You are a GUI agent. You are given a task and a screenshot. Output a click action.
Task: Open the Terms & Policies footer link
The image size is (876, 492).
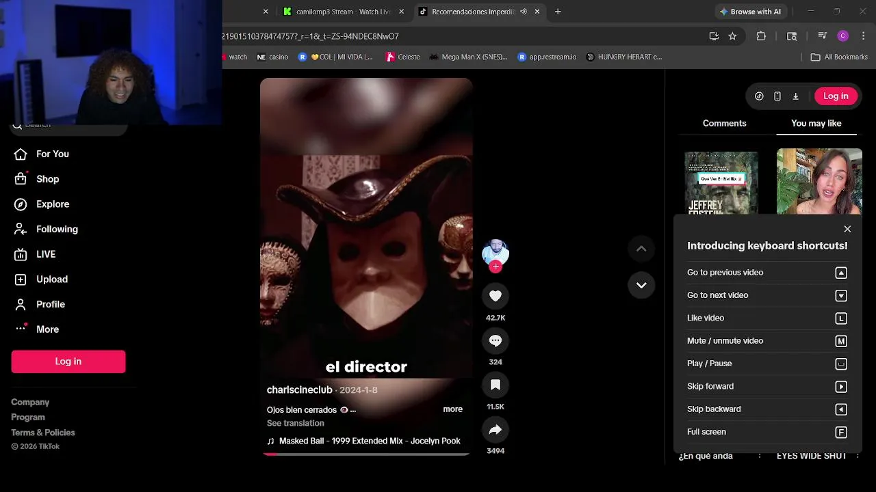pos(43,433)
